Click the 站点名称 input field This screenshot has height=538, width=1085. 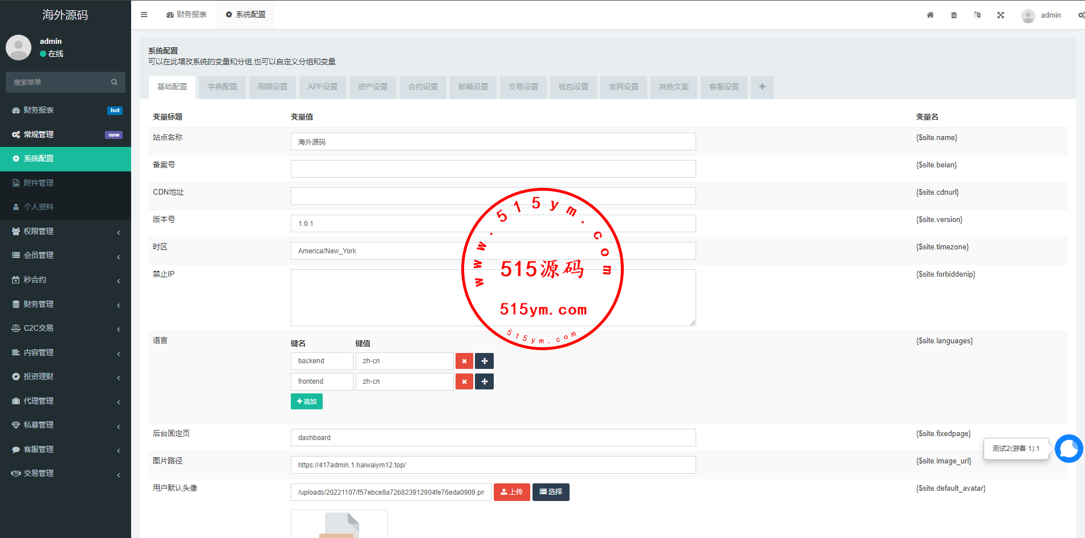(493, 142)
